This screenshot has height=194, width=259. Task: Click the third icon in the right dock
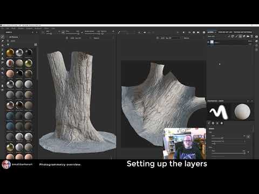[x=257, y=45]
